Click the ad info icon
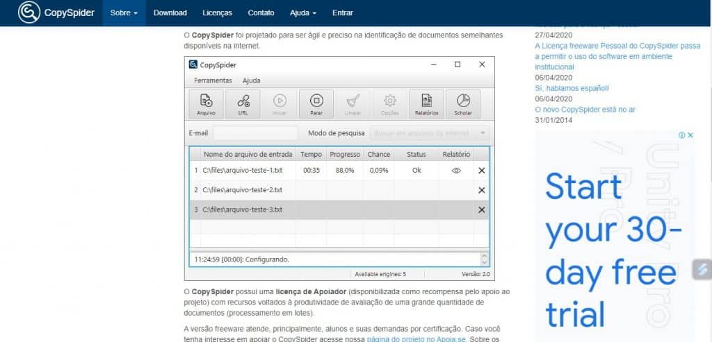Viewport: 712px width, 342px height. coord(681,135)
